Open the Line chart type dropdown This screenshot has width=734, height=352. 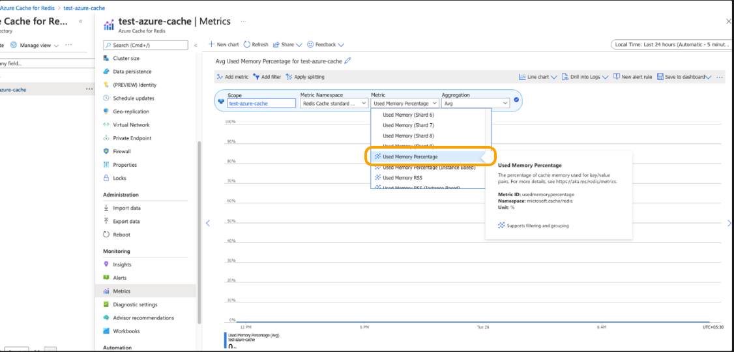538,77
